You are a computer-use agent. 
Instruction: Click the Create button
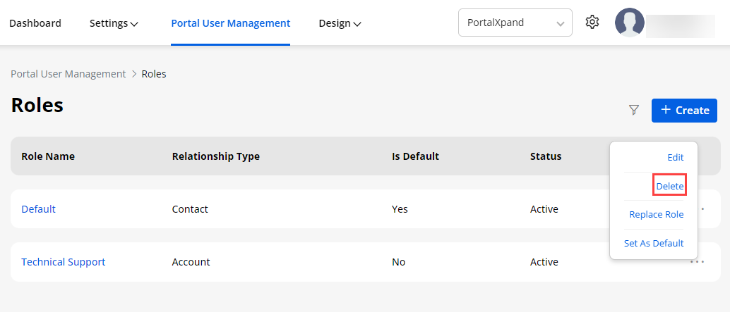684,110
